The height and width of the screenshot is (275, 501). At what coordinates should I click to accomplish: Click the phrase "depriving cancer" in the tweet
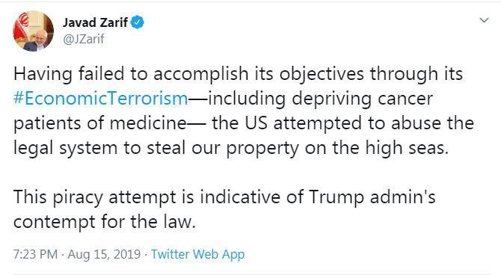363,99
